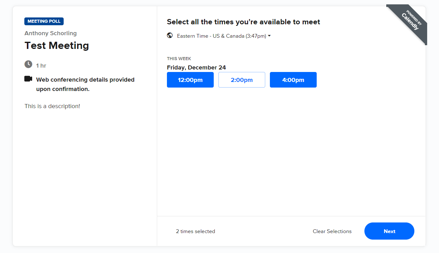
Task: Click the time zone dropdown caret arrow
Action: click(x=269, y=36)
